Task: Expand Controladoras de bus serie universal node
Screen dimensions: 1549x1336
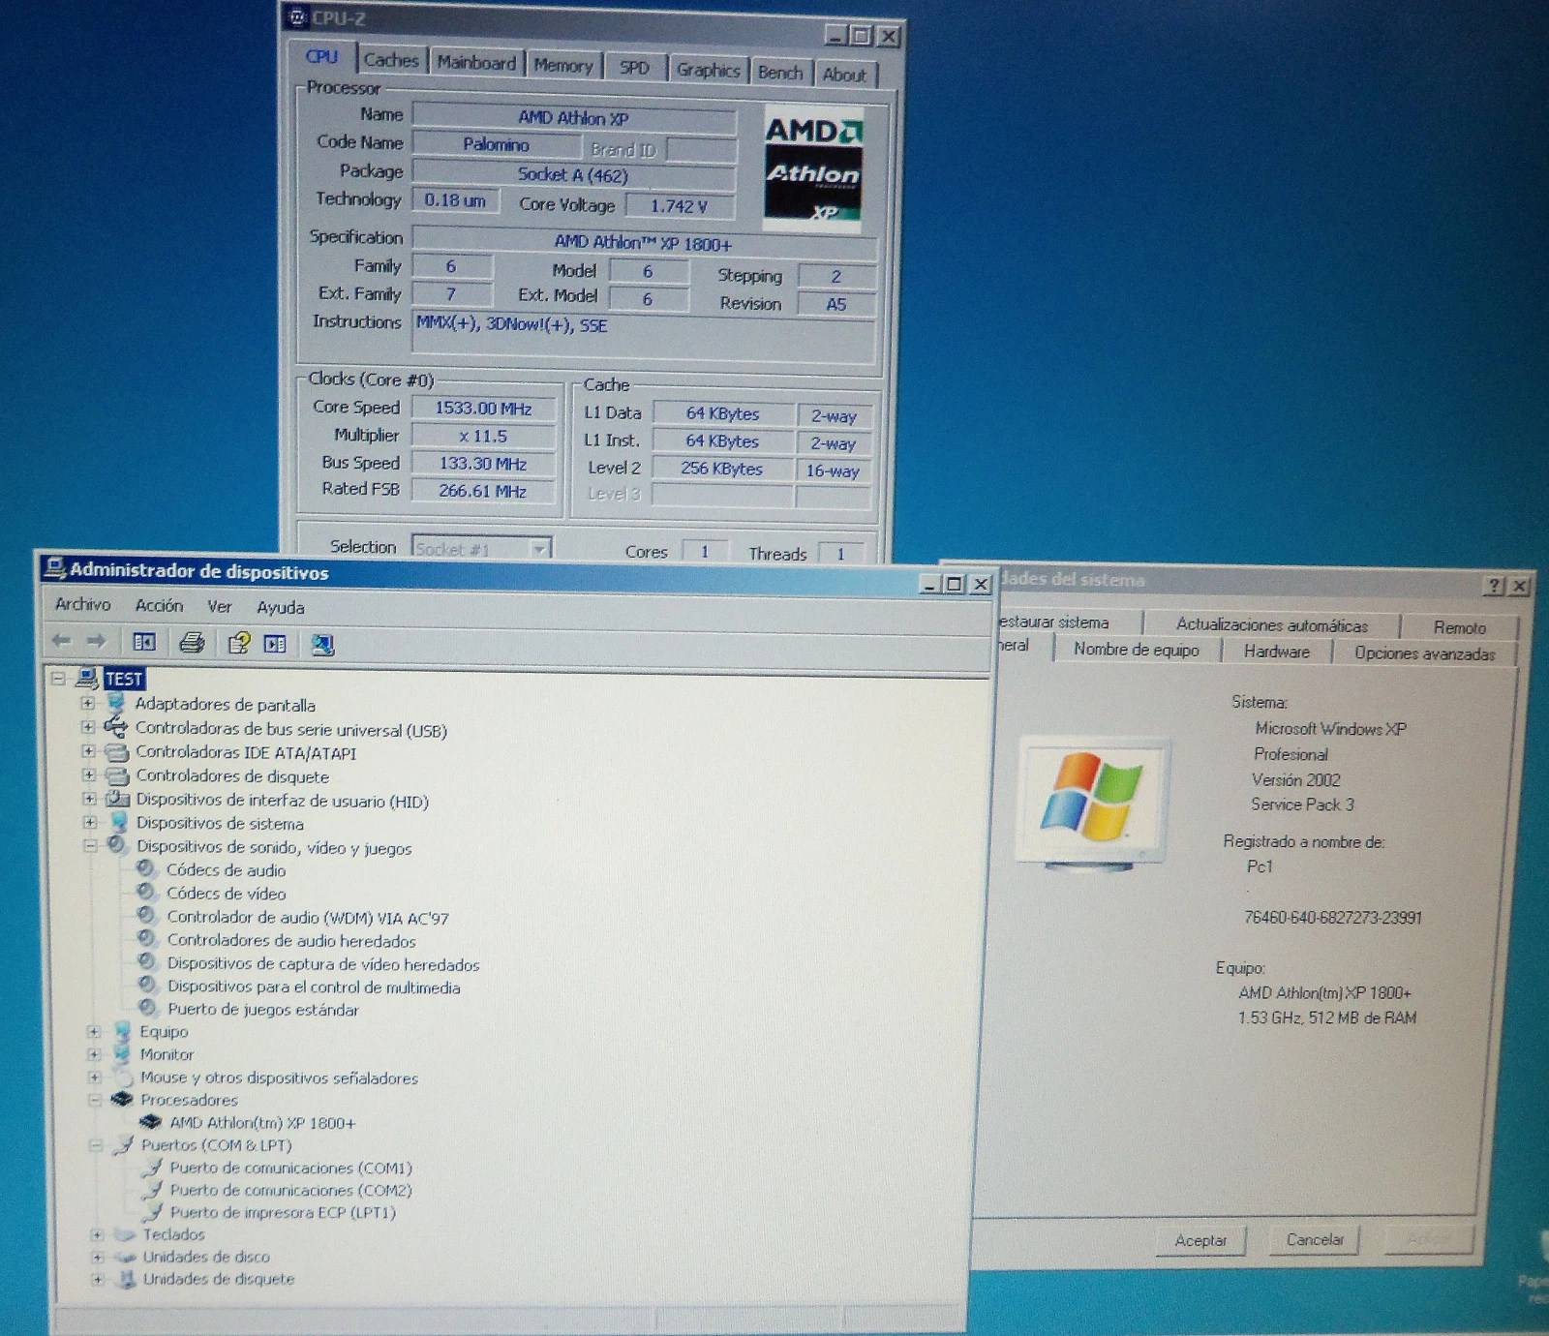Action: pos(88,726)
